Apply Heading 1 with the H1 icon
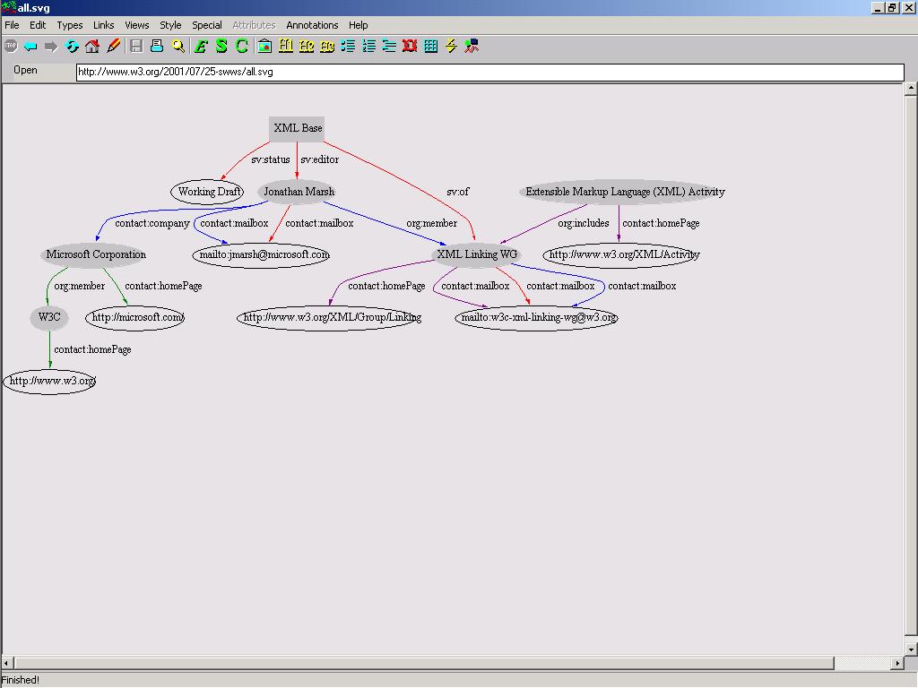This screenshot has height=688, width=918. 286,46
